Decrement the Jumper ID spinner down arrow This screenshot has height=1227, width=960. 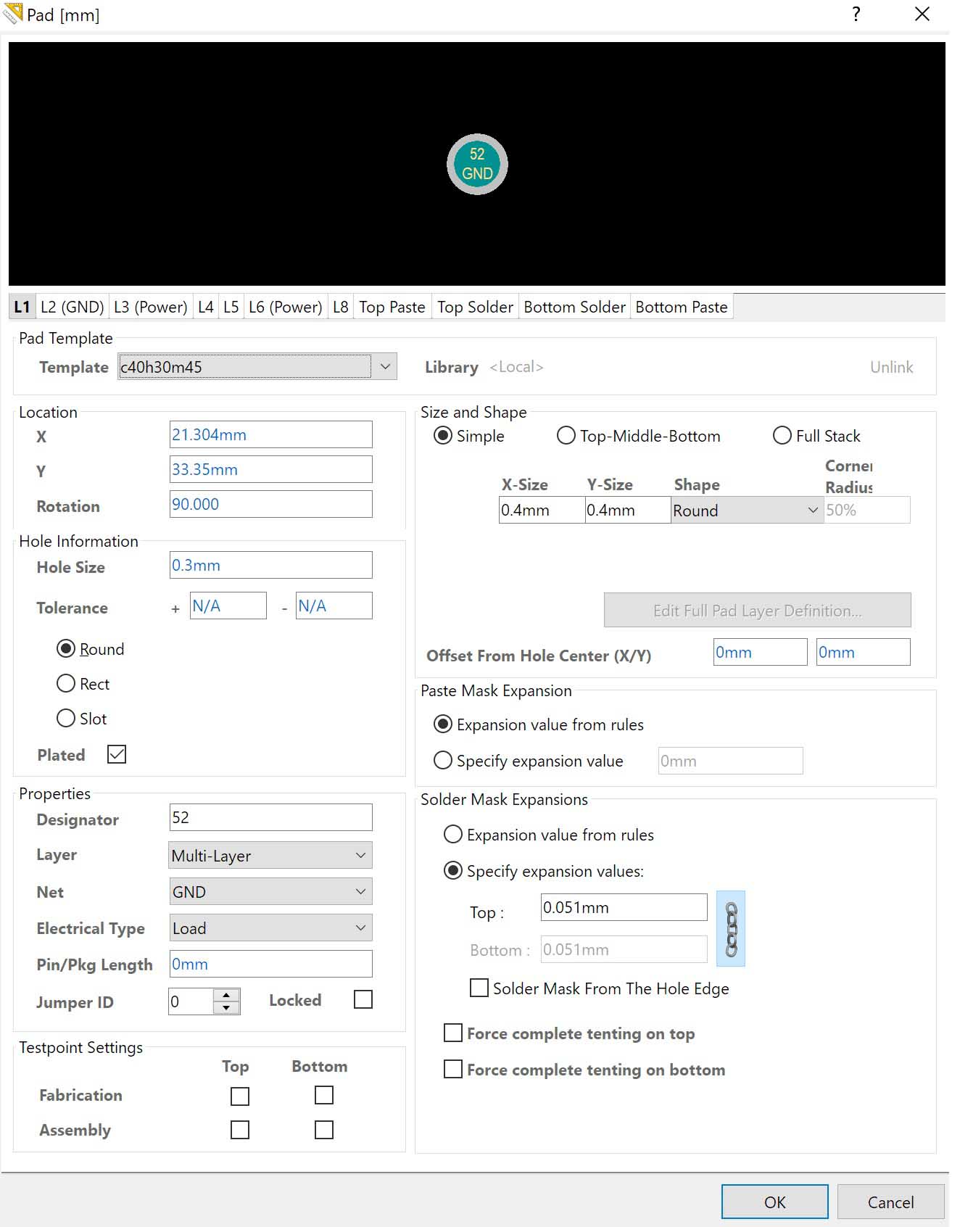[226, 1008]
